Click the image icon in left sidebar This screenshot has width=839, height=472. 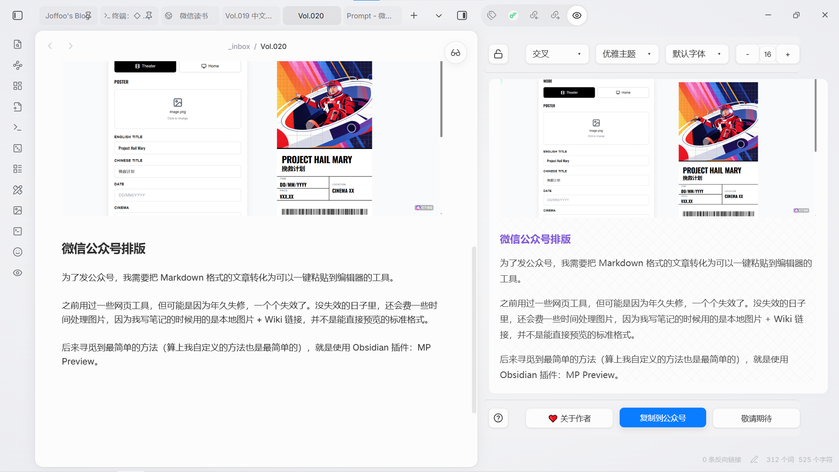tap(17, 210)
